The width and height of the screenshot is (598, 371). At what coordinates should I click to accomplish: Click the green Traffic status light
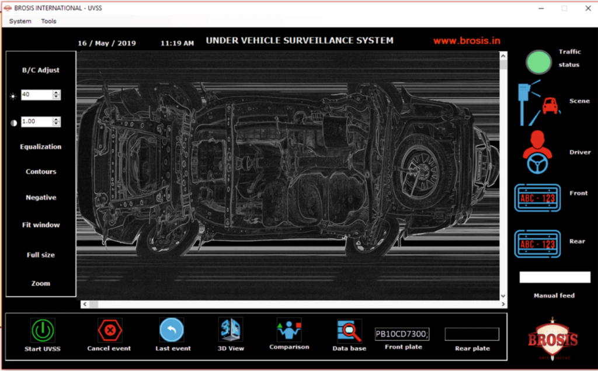(538, 61)
